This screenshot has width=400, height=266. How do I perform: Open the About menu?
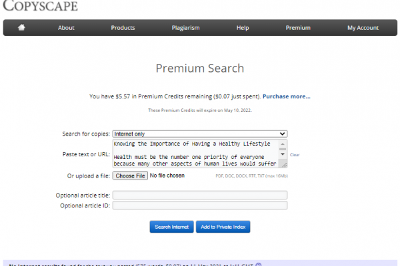(66, 28)
